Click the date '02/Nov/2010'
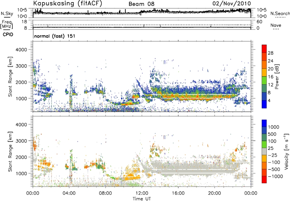 [232, 3]
